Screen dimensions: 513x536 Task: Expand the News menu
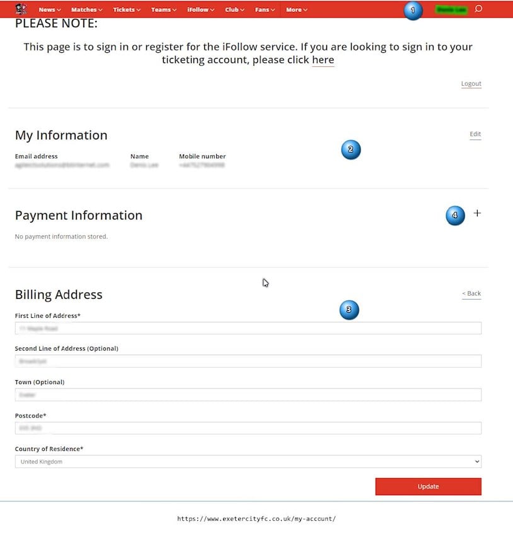point(50,9)
